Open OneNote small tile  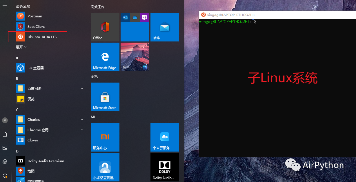tap(145, 17)
